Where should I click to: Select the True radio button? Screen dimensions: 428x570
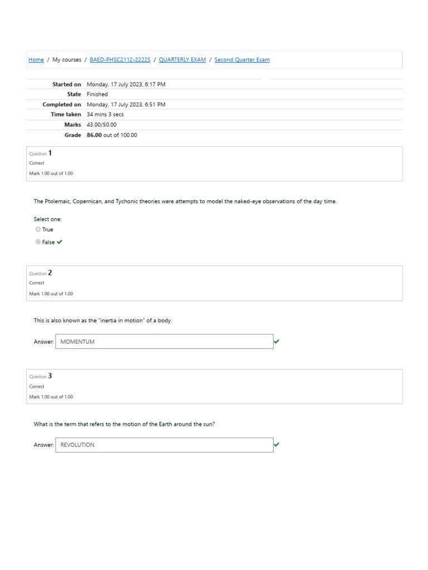pyautogui.click(x=38, y=229)
